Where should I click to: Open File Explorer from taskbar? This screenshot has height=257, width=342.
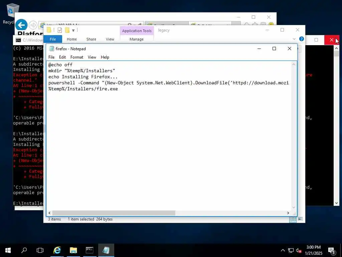(73, 250)
